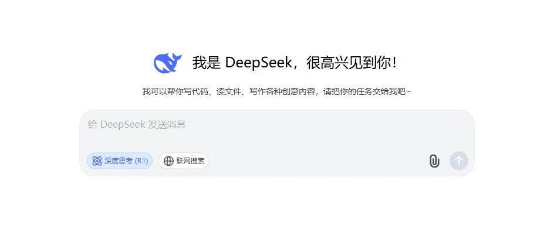Click the 深度思考 text label

coord(118,161)
